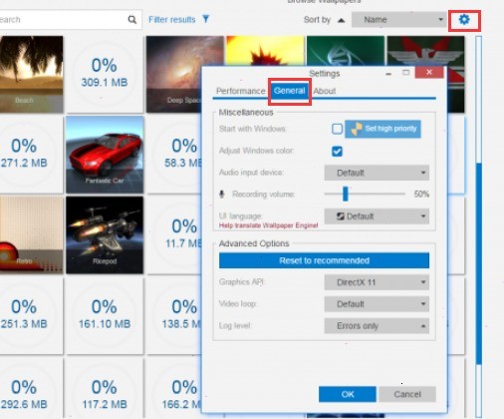Viewport: 504px width, 419px height.
Task: Uncheck the Adjust Windows color checkbox
Action: click(337, 151)
